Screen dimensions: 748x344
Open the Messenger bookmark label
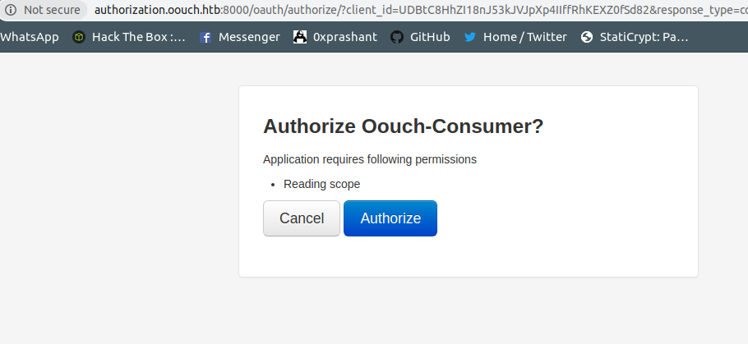point(249,37)
